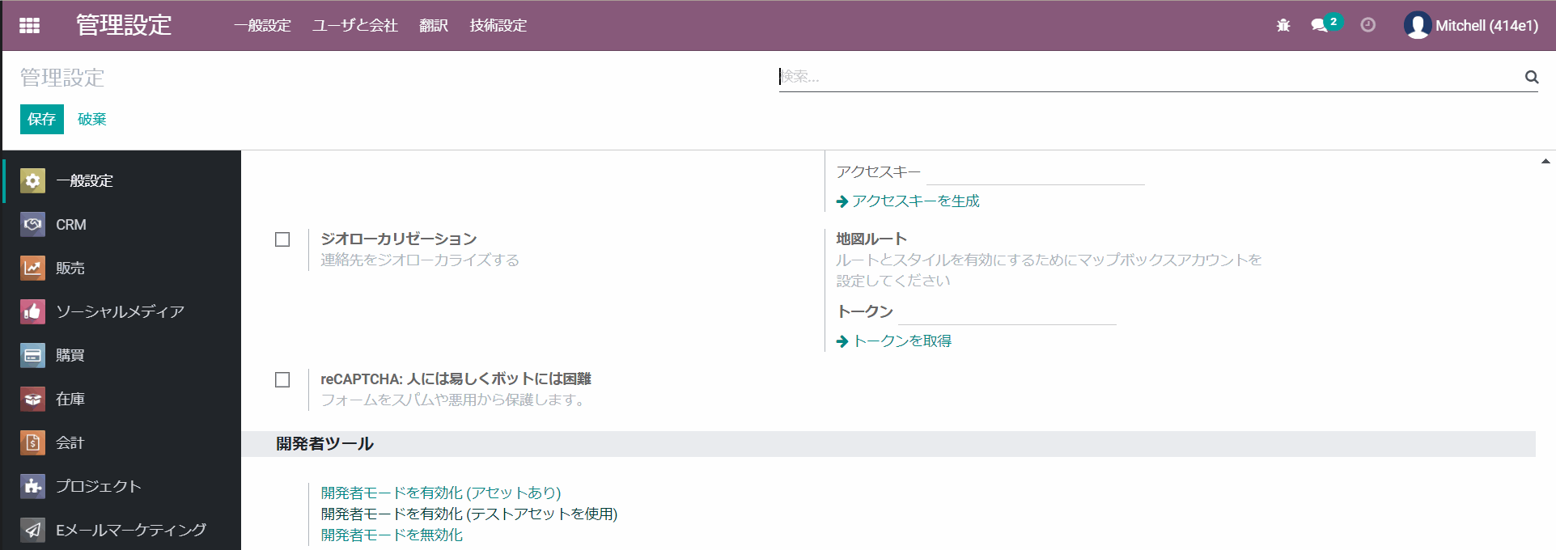
Task: Open Eメールマーケティング settings in sidebar
Action: point(122,530)
